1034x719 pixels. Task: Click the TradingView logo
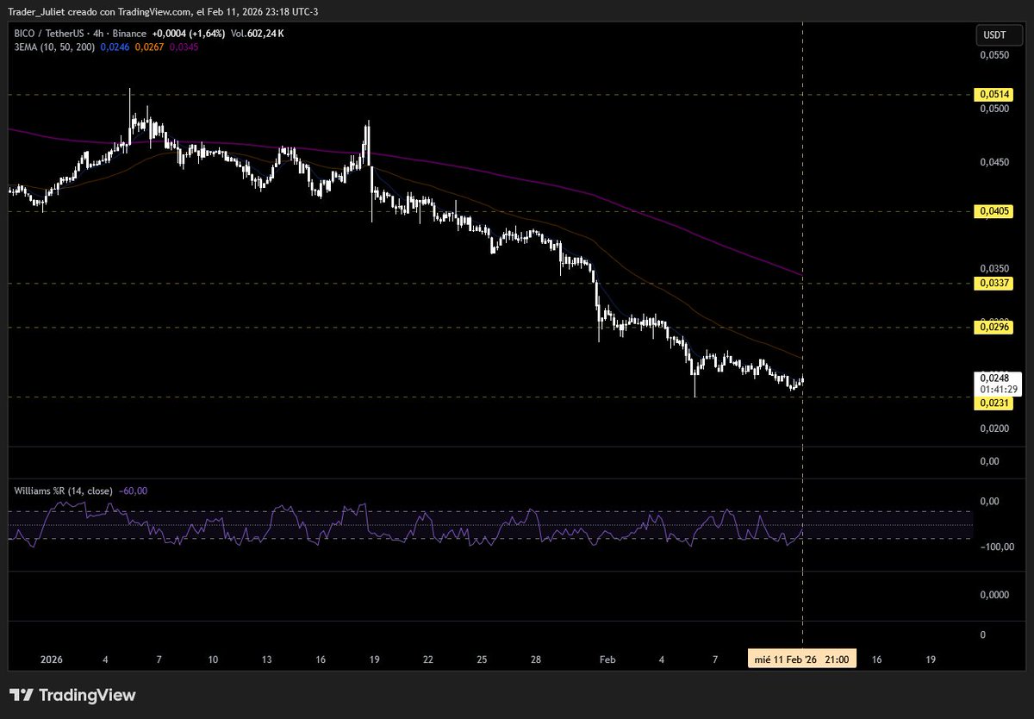[72, 695]
